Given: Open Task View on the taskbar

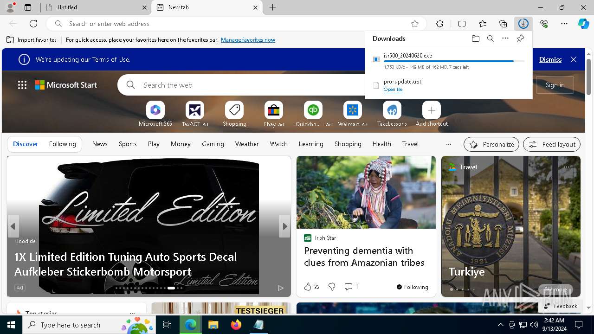Looking at the screenshot, I should point(167,325).
